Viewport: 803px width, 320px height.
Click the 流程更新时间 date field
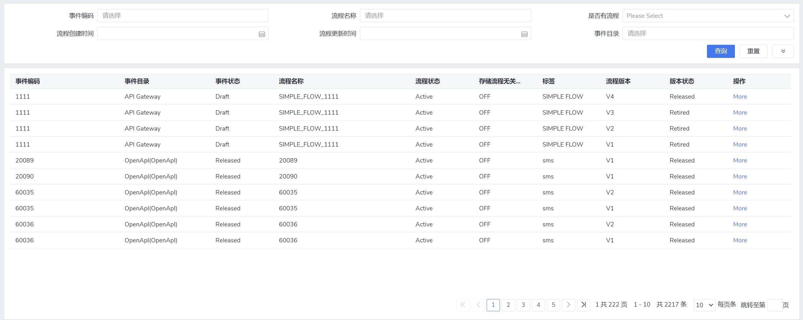point(445,34)
